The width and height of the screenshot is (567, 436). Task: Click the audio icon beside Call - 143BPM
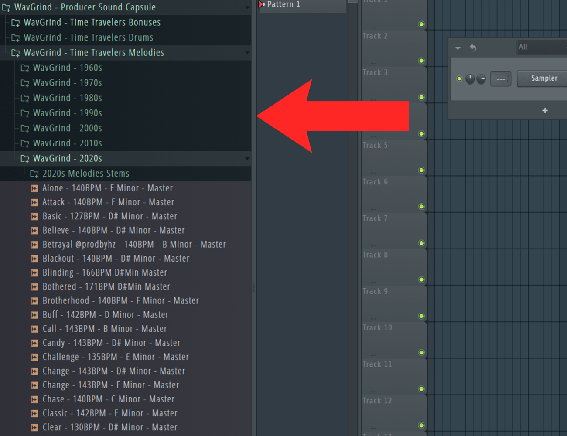click(34, 329)
